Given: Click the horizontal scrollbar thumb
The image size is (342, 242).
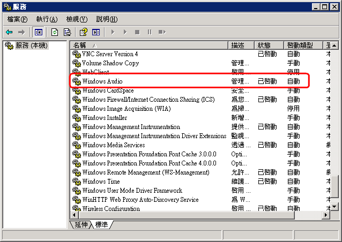Looking at the screenshot, I should 187,215.
